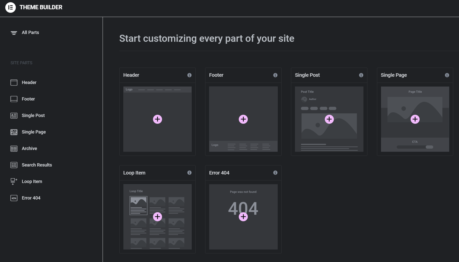Click the Single Page card preview thumbnail
The height and width of the screenshot is (262, 459).
coord(415,119)
